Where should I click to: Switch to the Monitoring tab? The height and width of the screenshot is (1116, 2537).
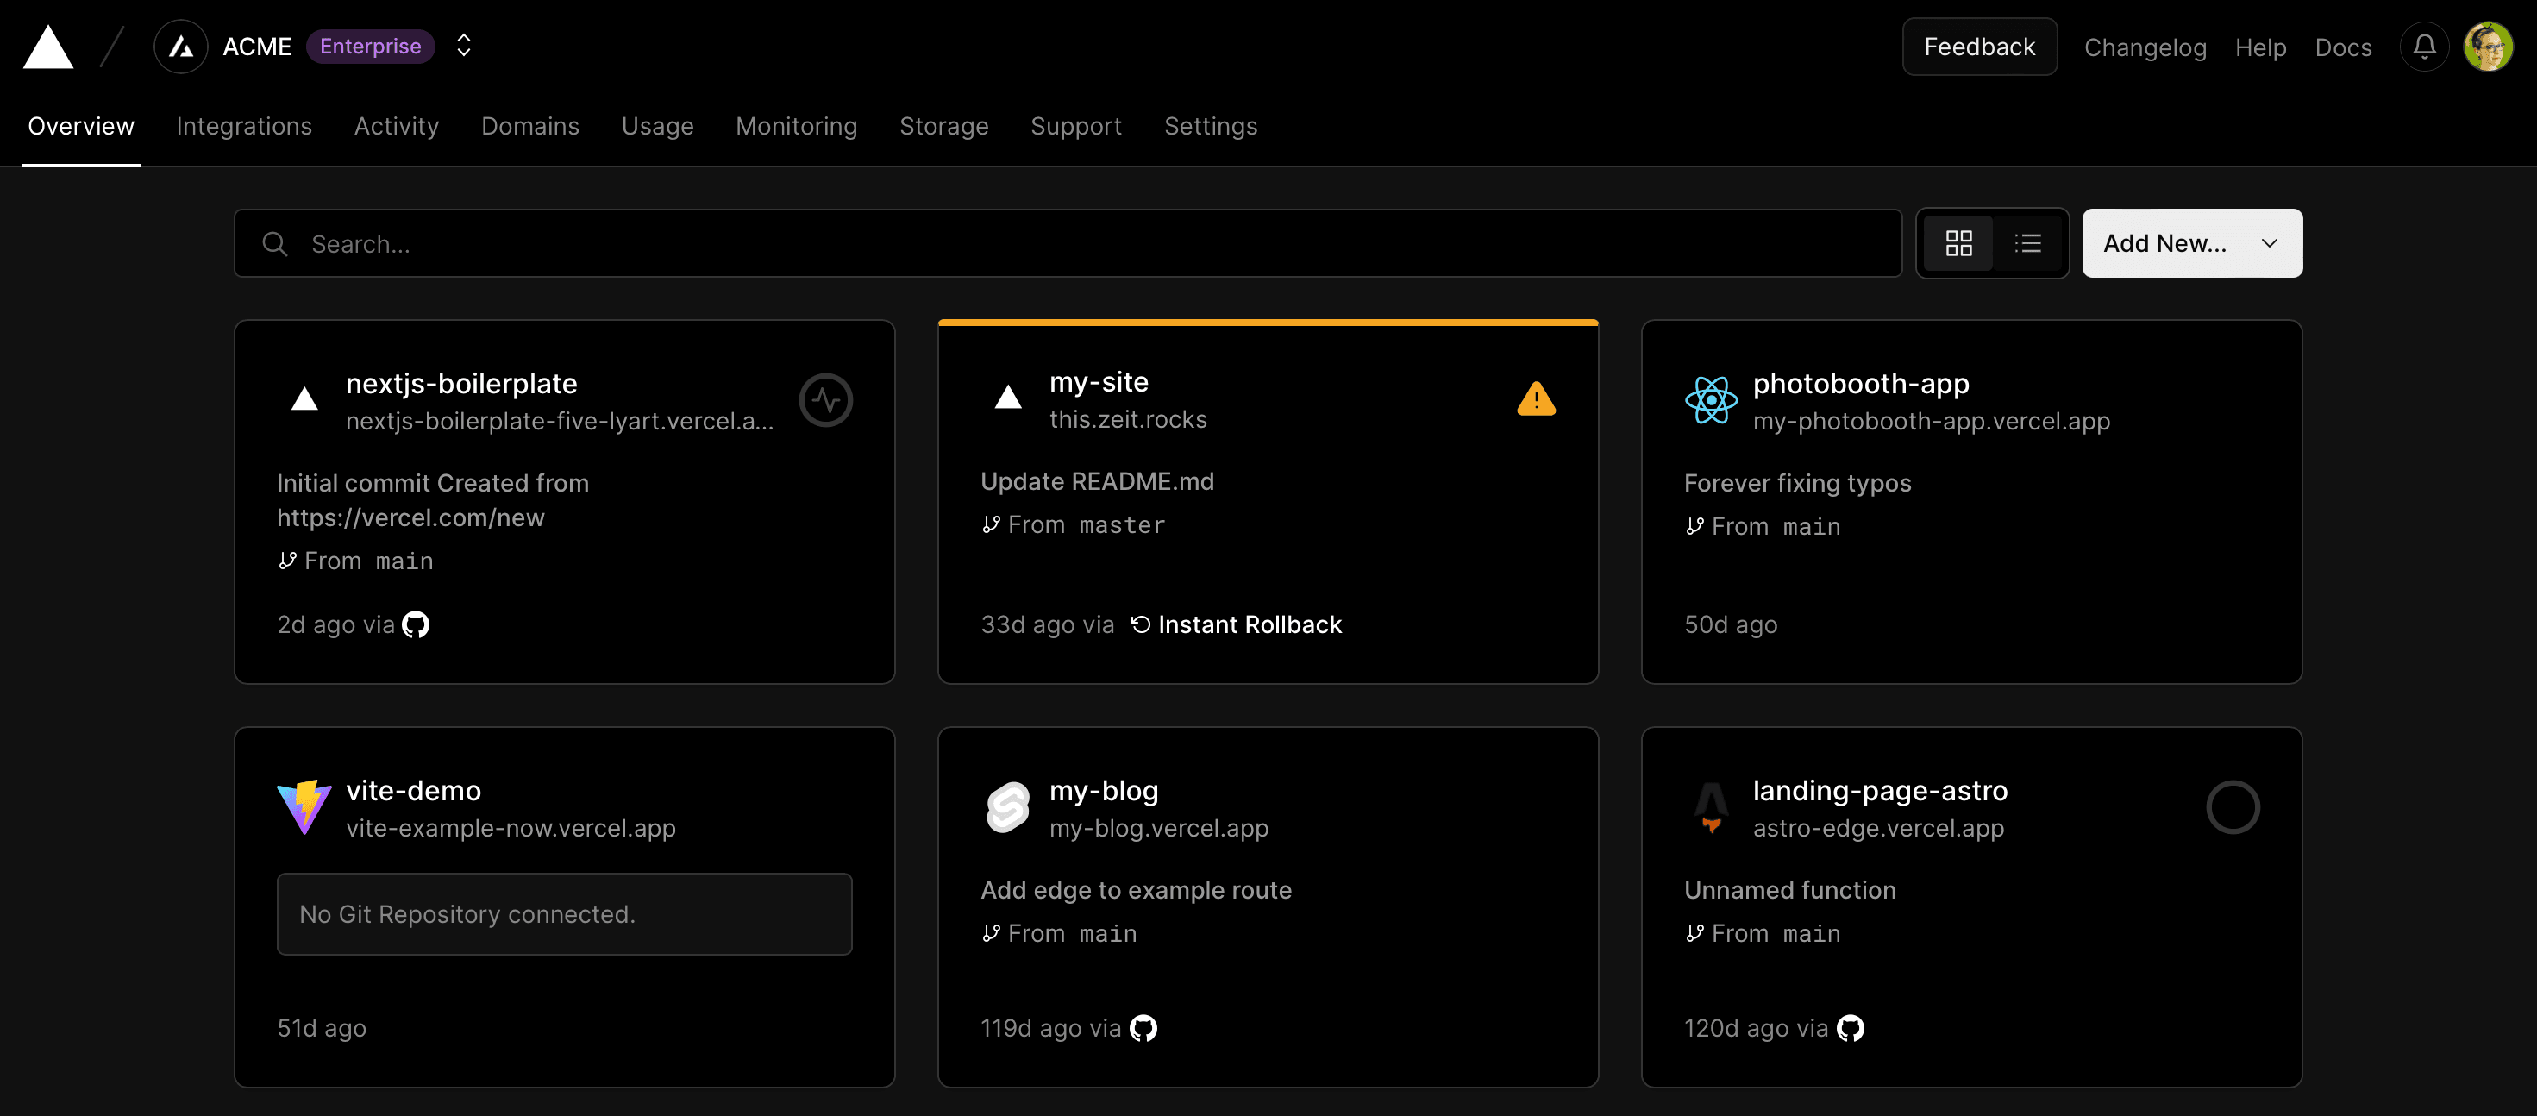pyautogui.click(x=796, y=126)
